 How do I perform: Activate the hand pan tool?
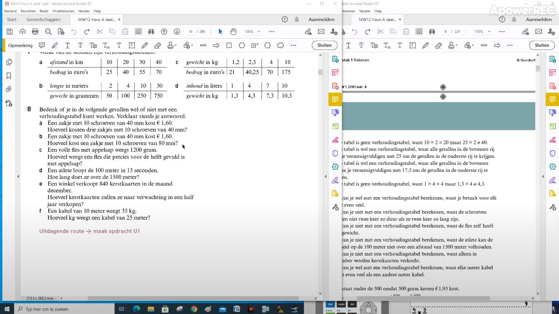tap(233, 32)
